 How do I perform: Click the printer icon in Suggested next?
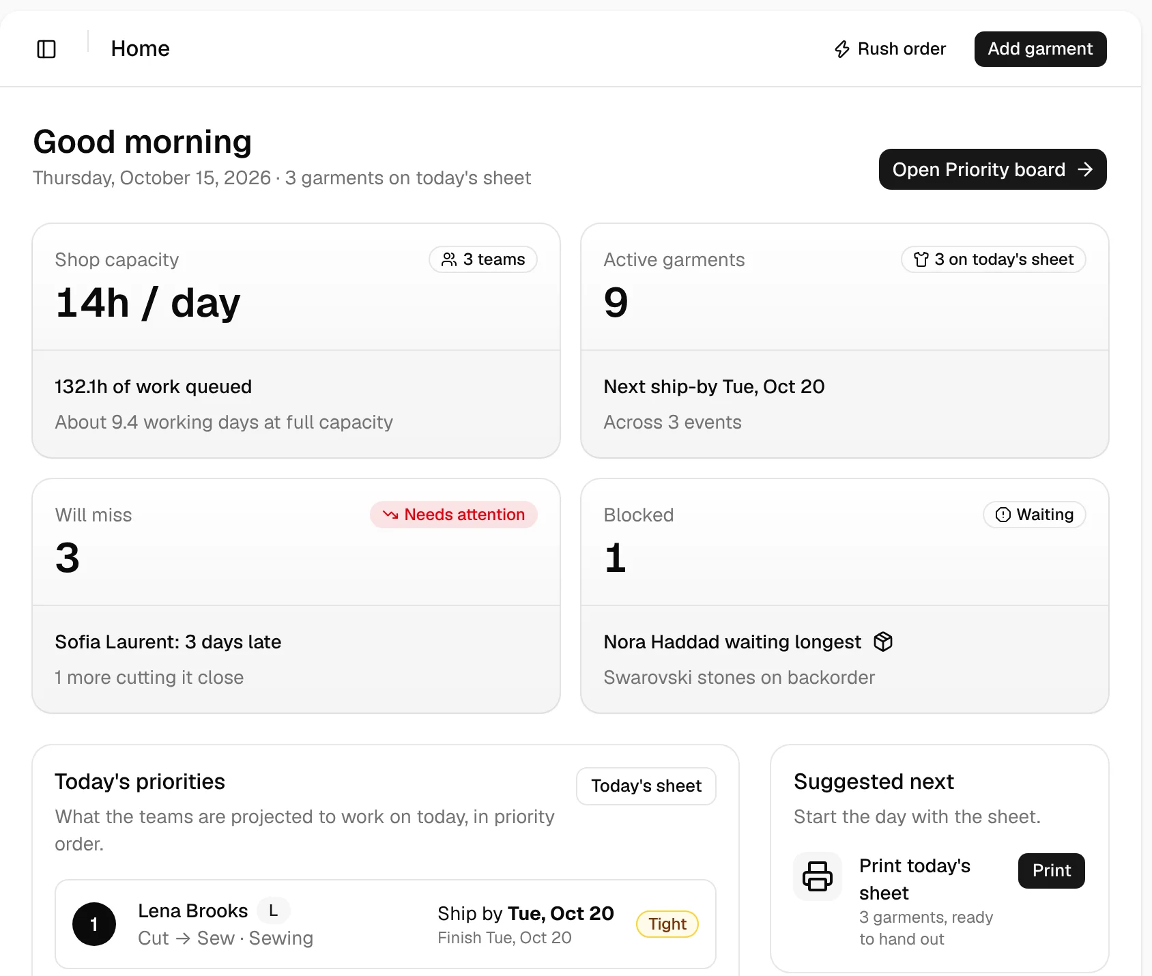818,876
